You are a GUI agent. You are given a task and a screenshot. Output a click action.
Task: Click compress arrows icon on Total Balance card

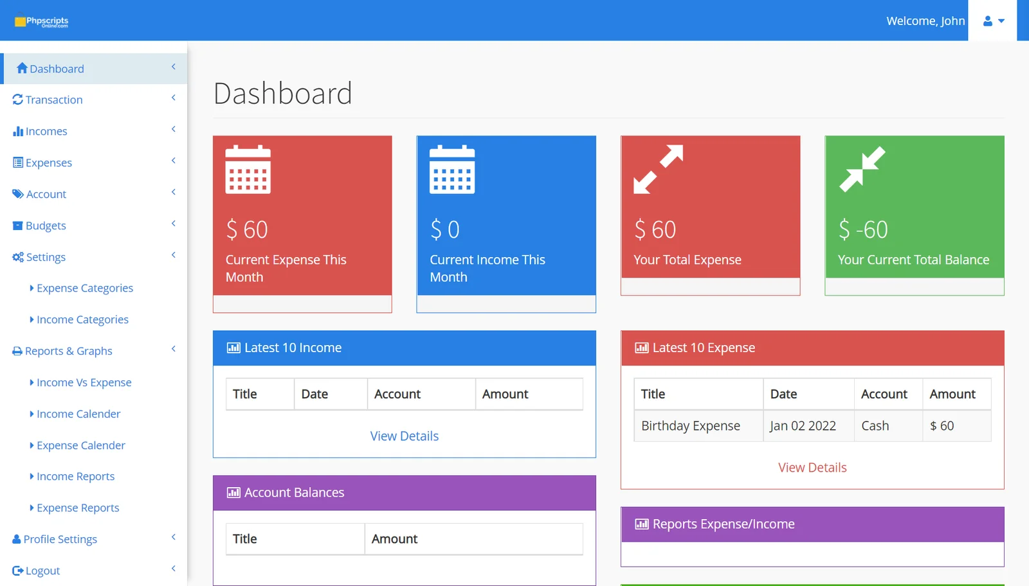click(x=862, y=169)
